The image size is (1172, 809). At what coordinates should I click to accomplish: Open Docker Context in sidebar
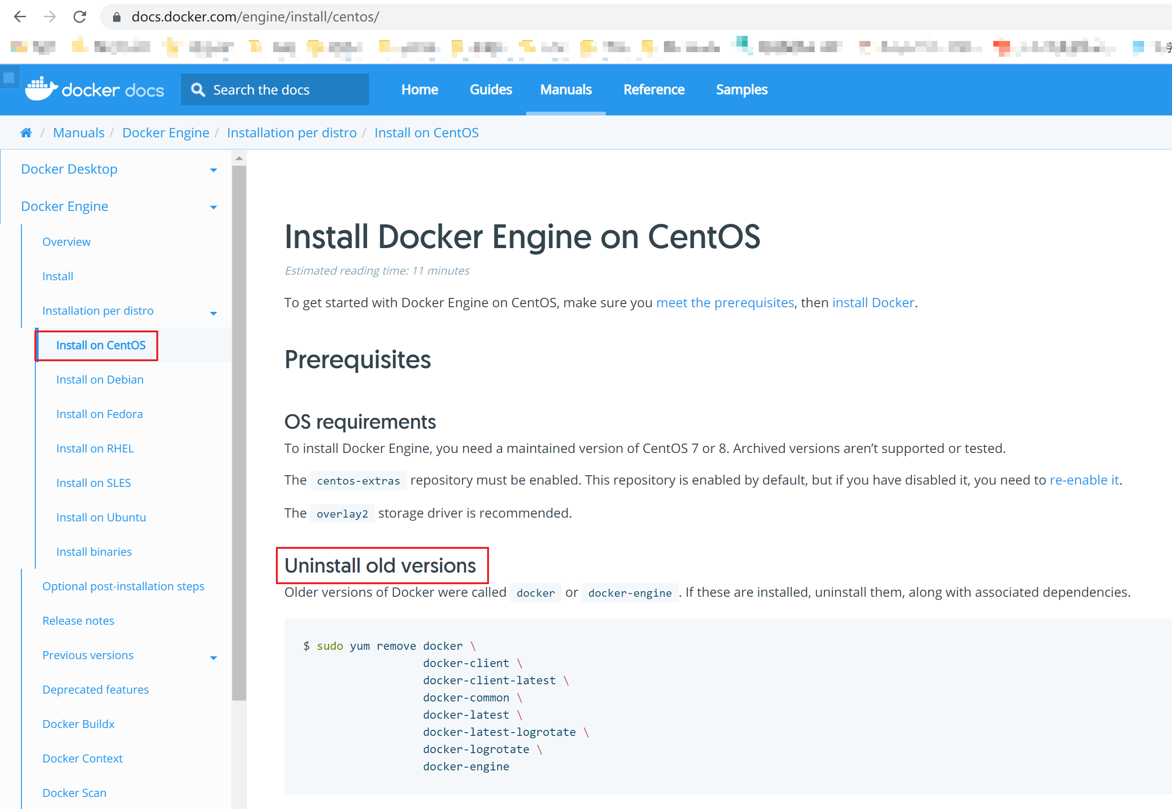82,759
